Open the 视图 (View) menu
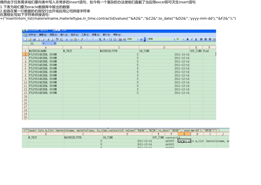 pos(53,35)
